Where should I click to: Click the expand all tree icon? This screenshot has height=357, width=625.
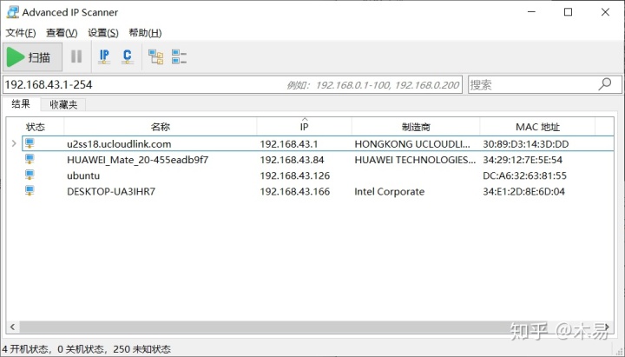pos(155,56)
